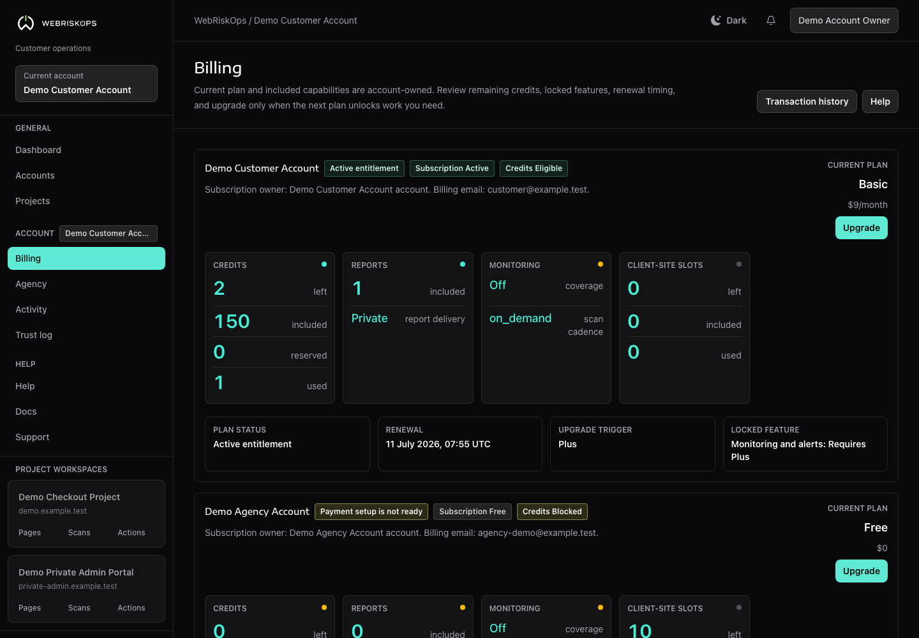Open Actions for Demo Checkout Project
This screenshot has height=638, width=919.
(x=131, y=533)
